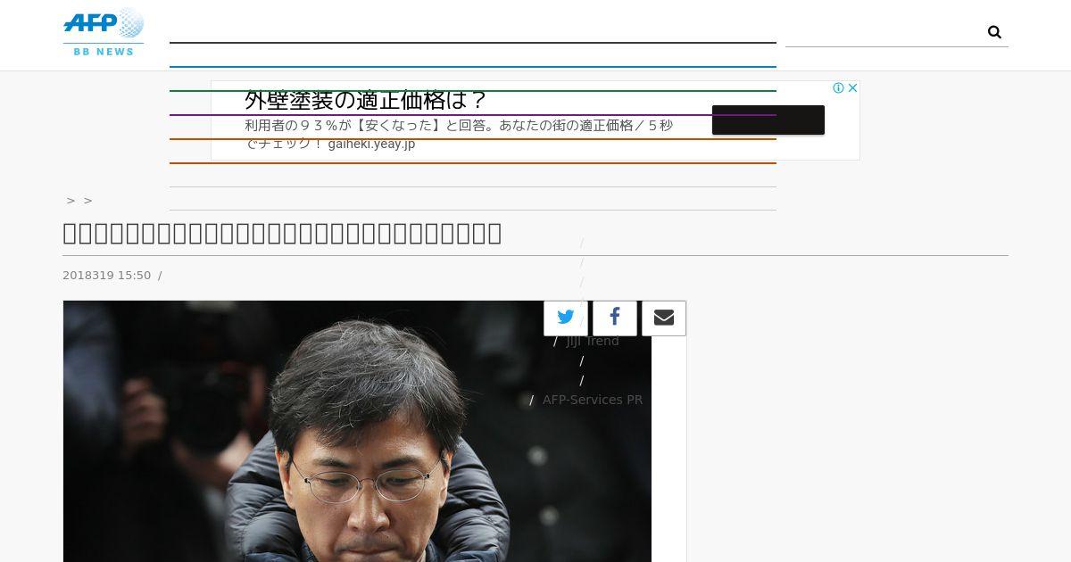Viewport: 1071px width, 562px height.
Task: Close the ad with the X icon
Action: click(852, 88)
